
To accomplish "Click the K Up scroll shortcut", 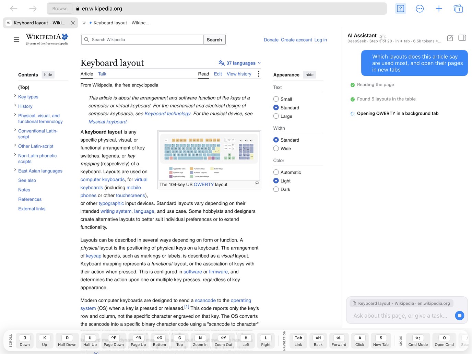I will [x=45, y=341].
